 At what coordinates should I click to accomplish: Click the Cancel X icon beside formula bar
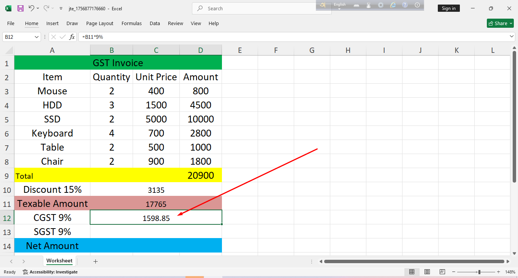[54, 37]
